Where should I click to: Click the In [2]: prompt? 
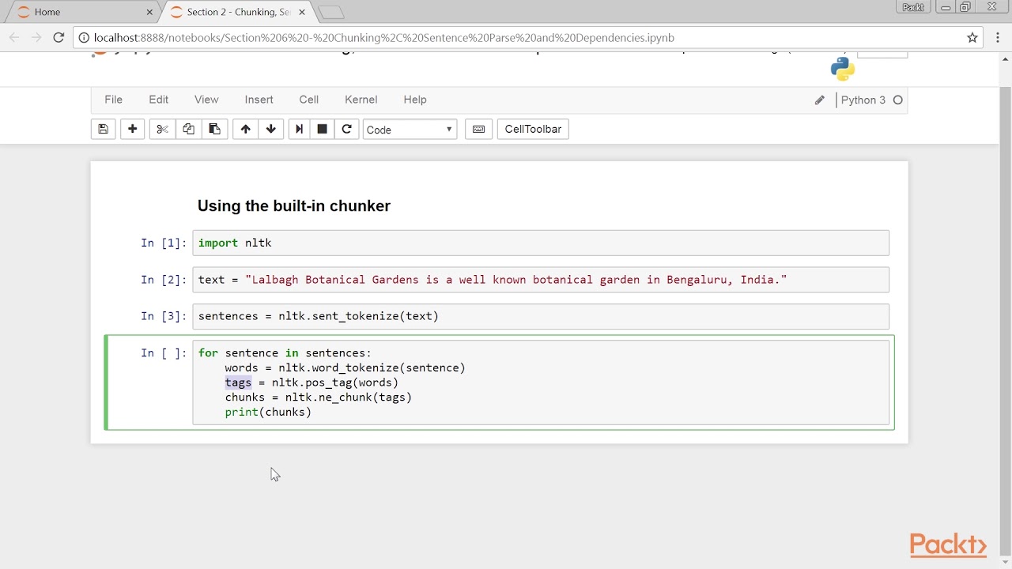(x=164, y=279)
